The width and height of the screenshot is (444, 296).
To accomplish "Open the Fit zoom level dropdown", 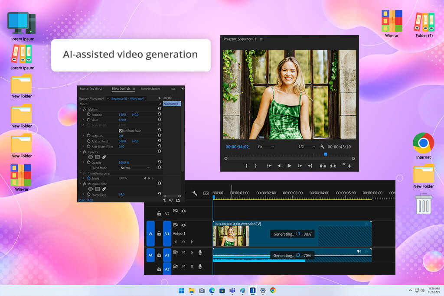I will 266,147.
